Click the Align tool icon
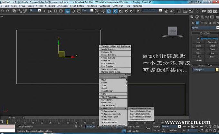The height and width of the screenshot is (134, 219). tap(172, 11)
